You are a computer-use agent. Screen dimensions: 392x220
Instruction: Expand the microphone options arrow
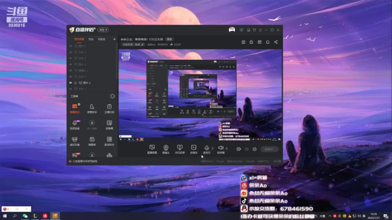[213, 149]
